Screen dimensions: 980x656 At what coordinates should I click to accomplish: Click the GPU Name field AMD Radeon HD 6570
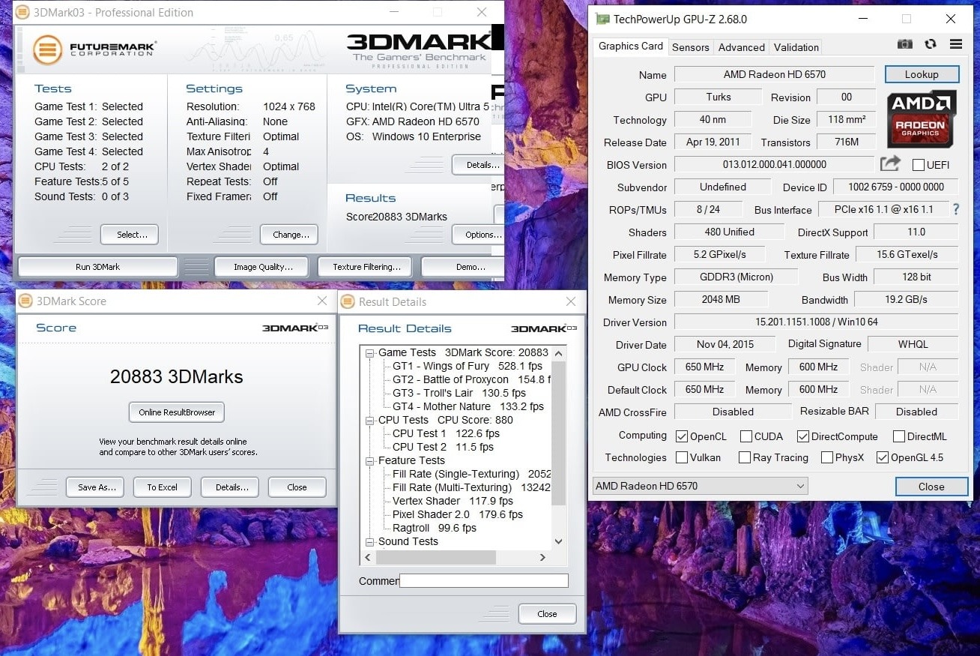click(x=774, y=74)
